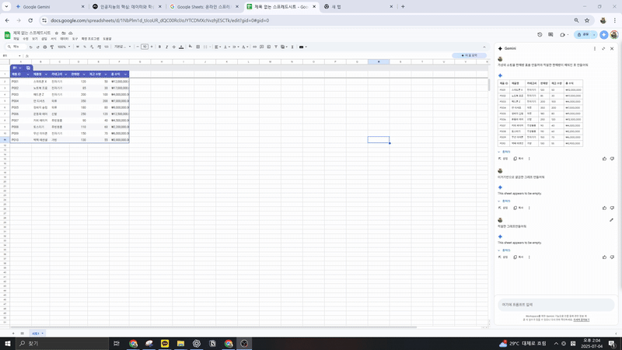Open the cell borders tool
The image size is (622, 350).
click(x=198, y=47)
